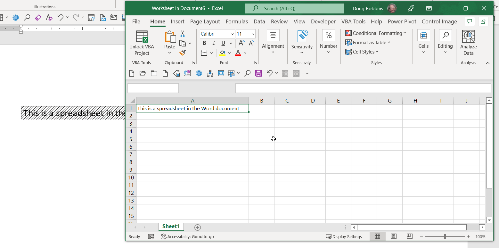This screenshot has height=248, width=499.
Task: Toggle Underline formatting
Action: point(223,43)
